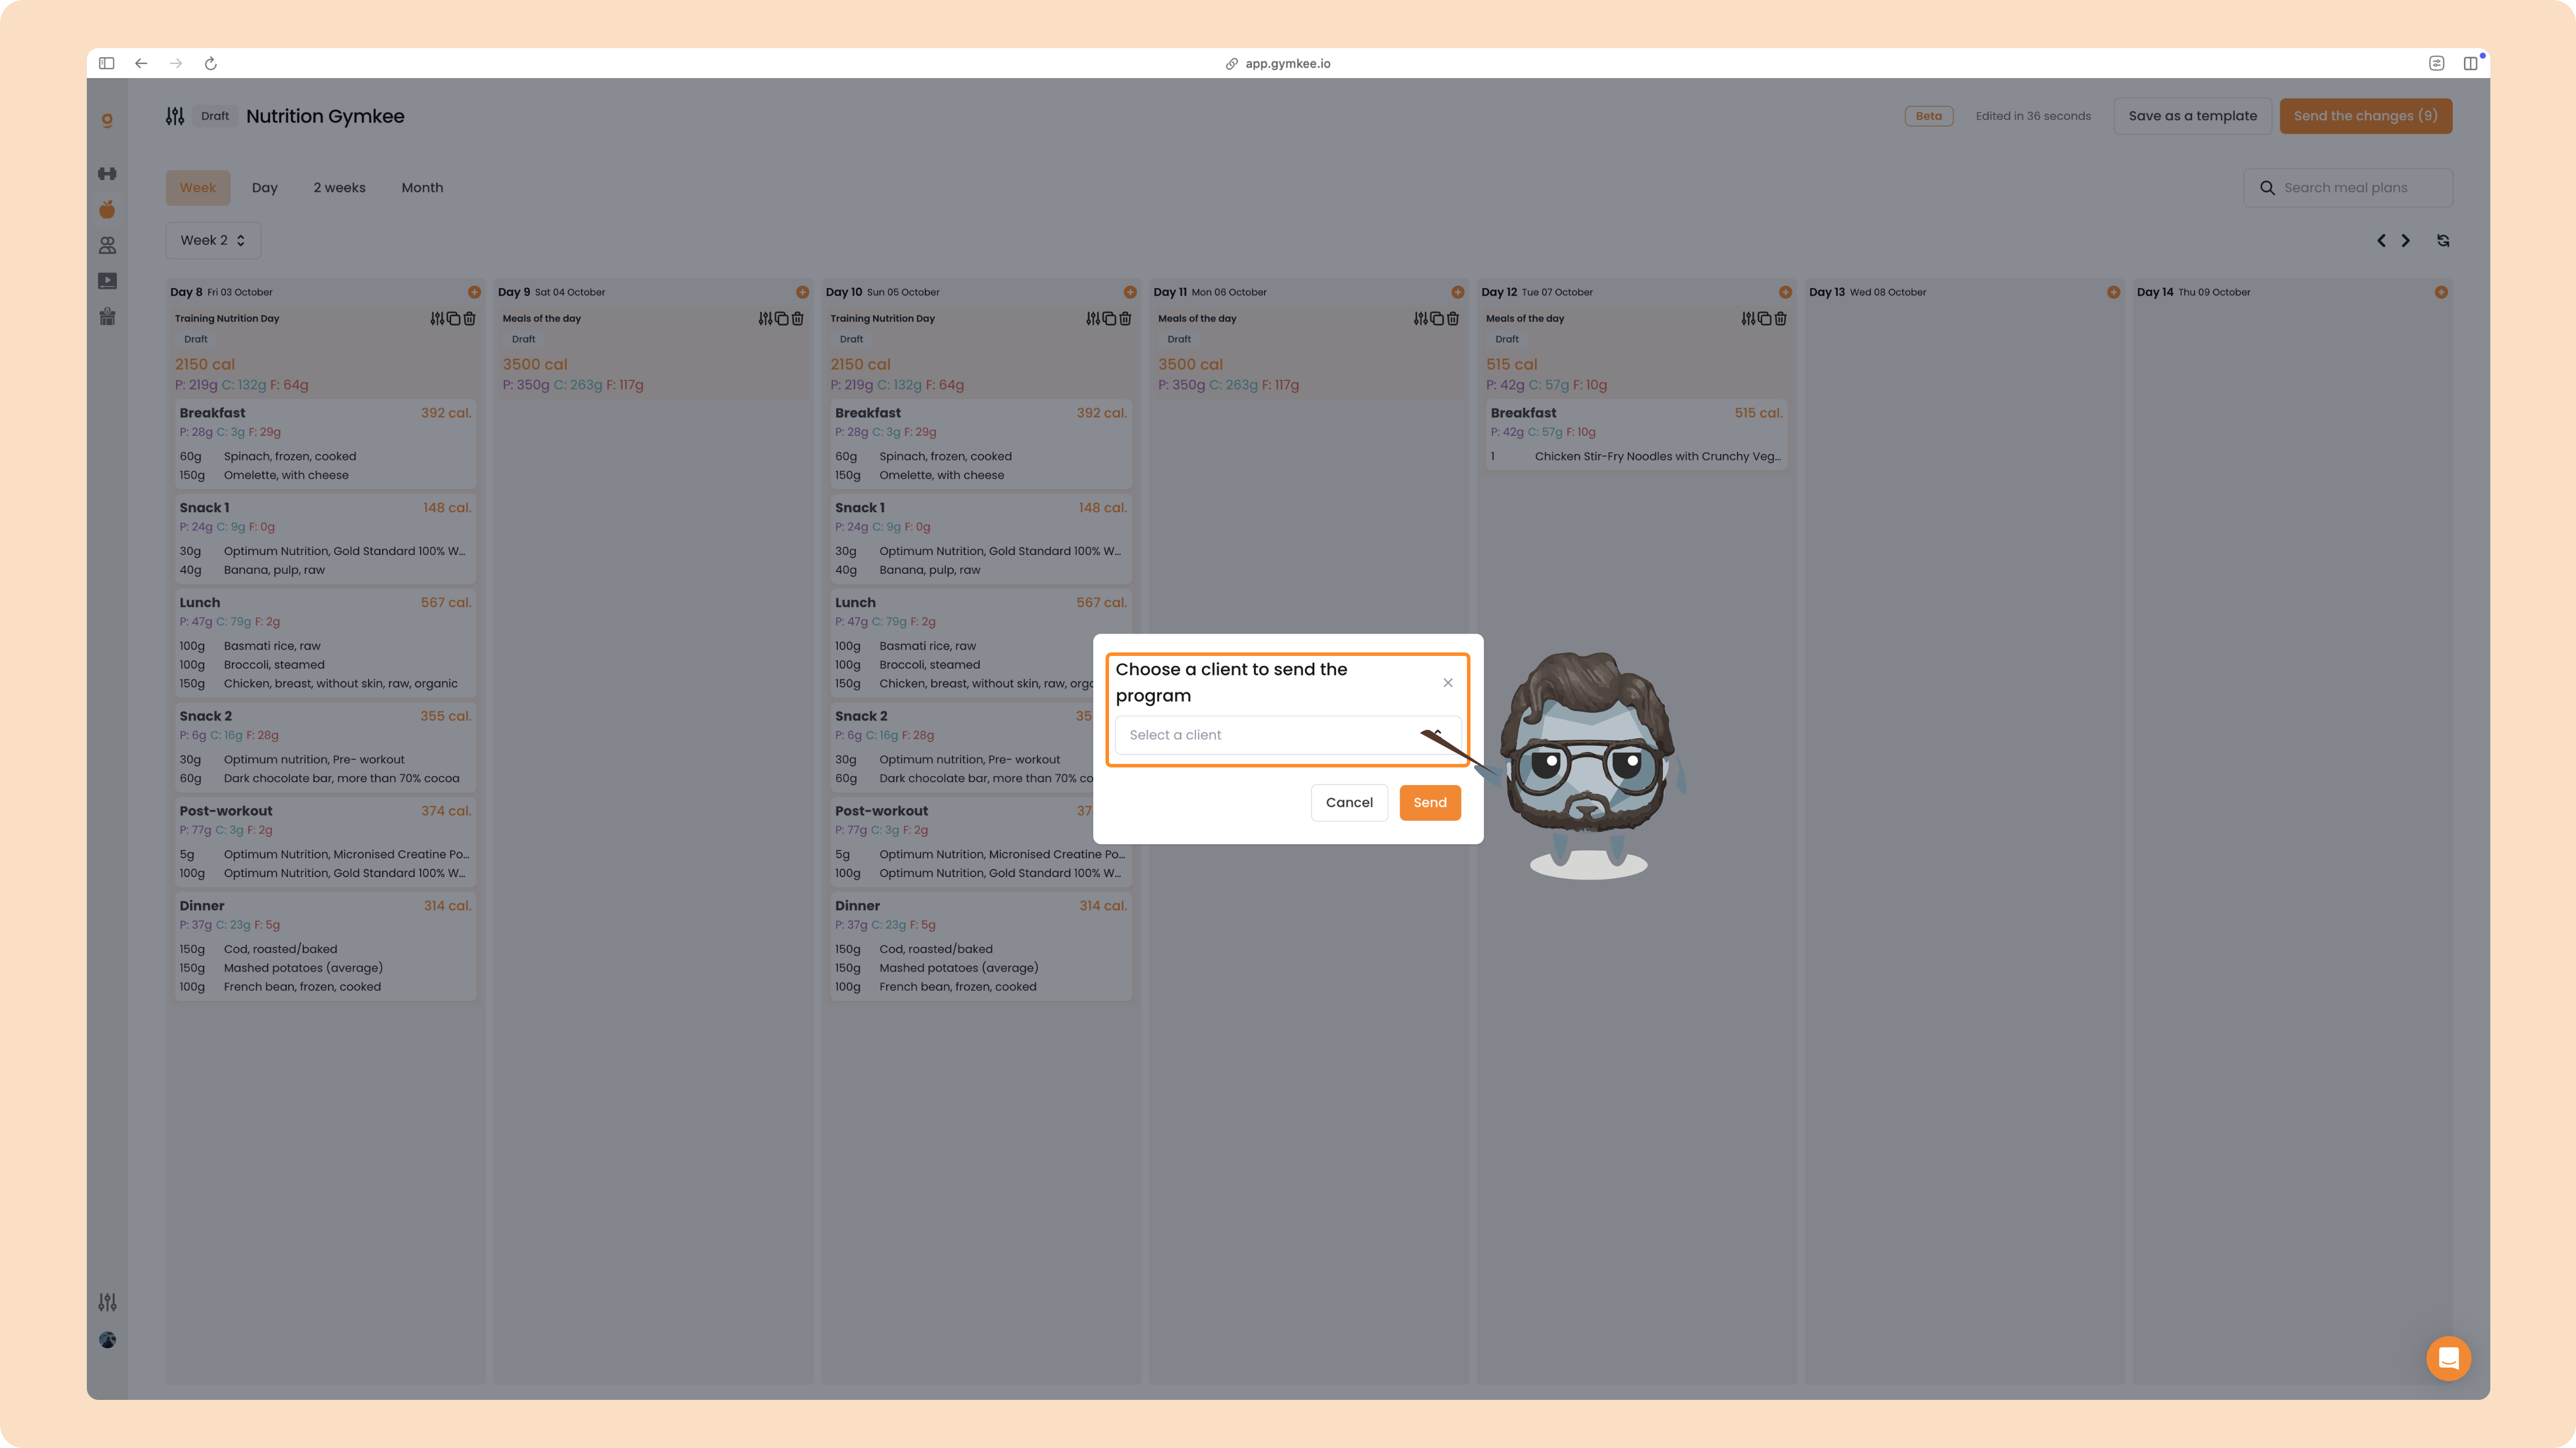This screenshot has width=2576, height=1448.
Task: Open Day 8 Breakfast 392 cal meal
Action: point(325,444)
